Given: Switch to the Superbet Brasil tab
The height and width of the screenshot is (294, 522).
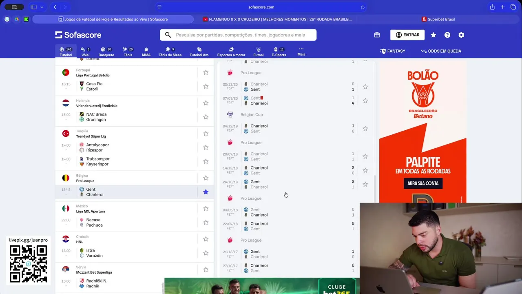Looking at the screenshot, I should tap(438, 19).
